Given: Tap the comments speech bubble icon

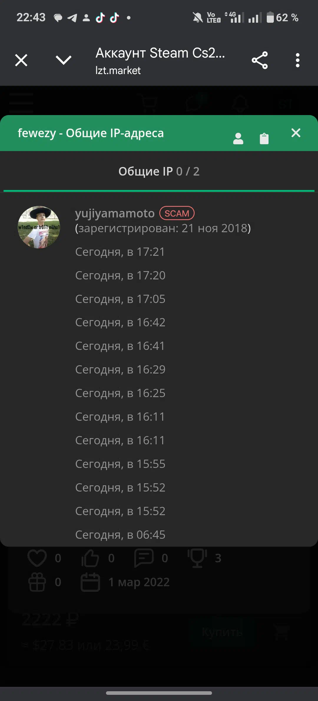Looking at the screenshot, I should [x=144, y=558].
